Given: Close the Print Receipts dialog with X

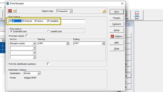Looking at the screenshot, I should click(122, 4).
